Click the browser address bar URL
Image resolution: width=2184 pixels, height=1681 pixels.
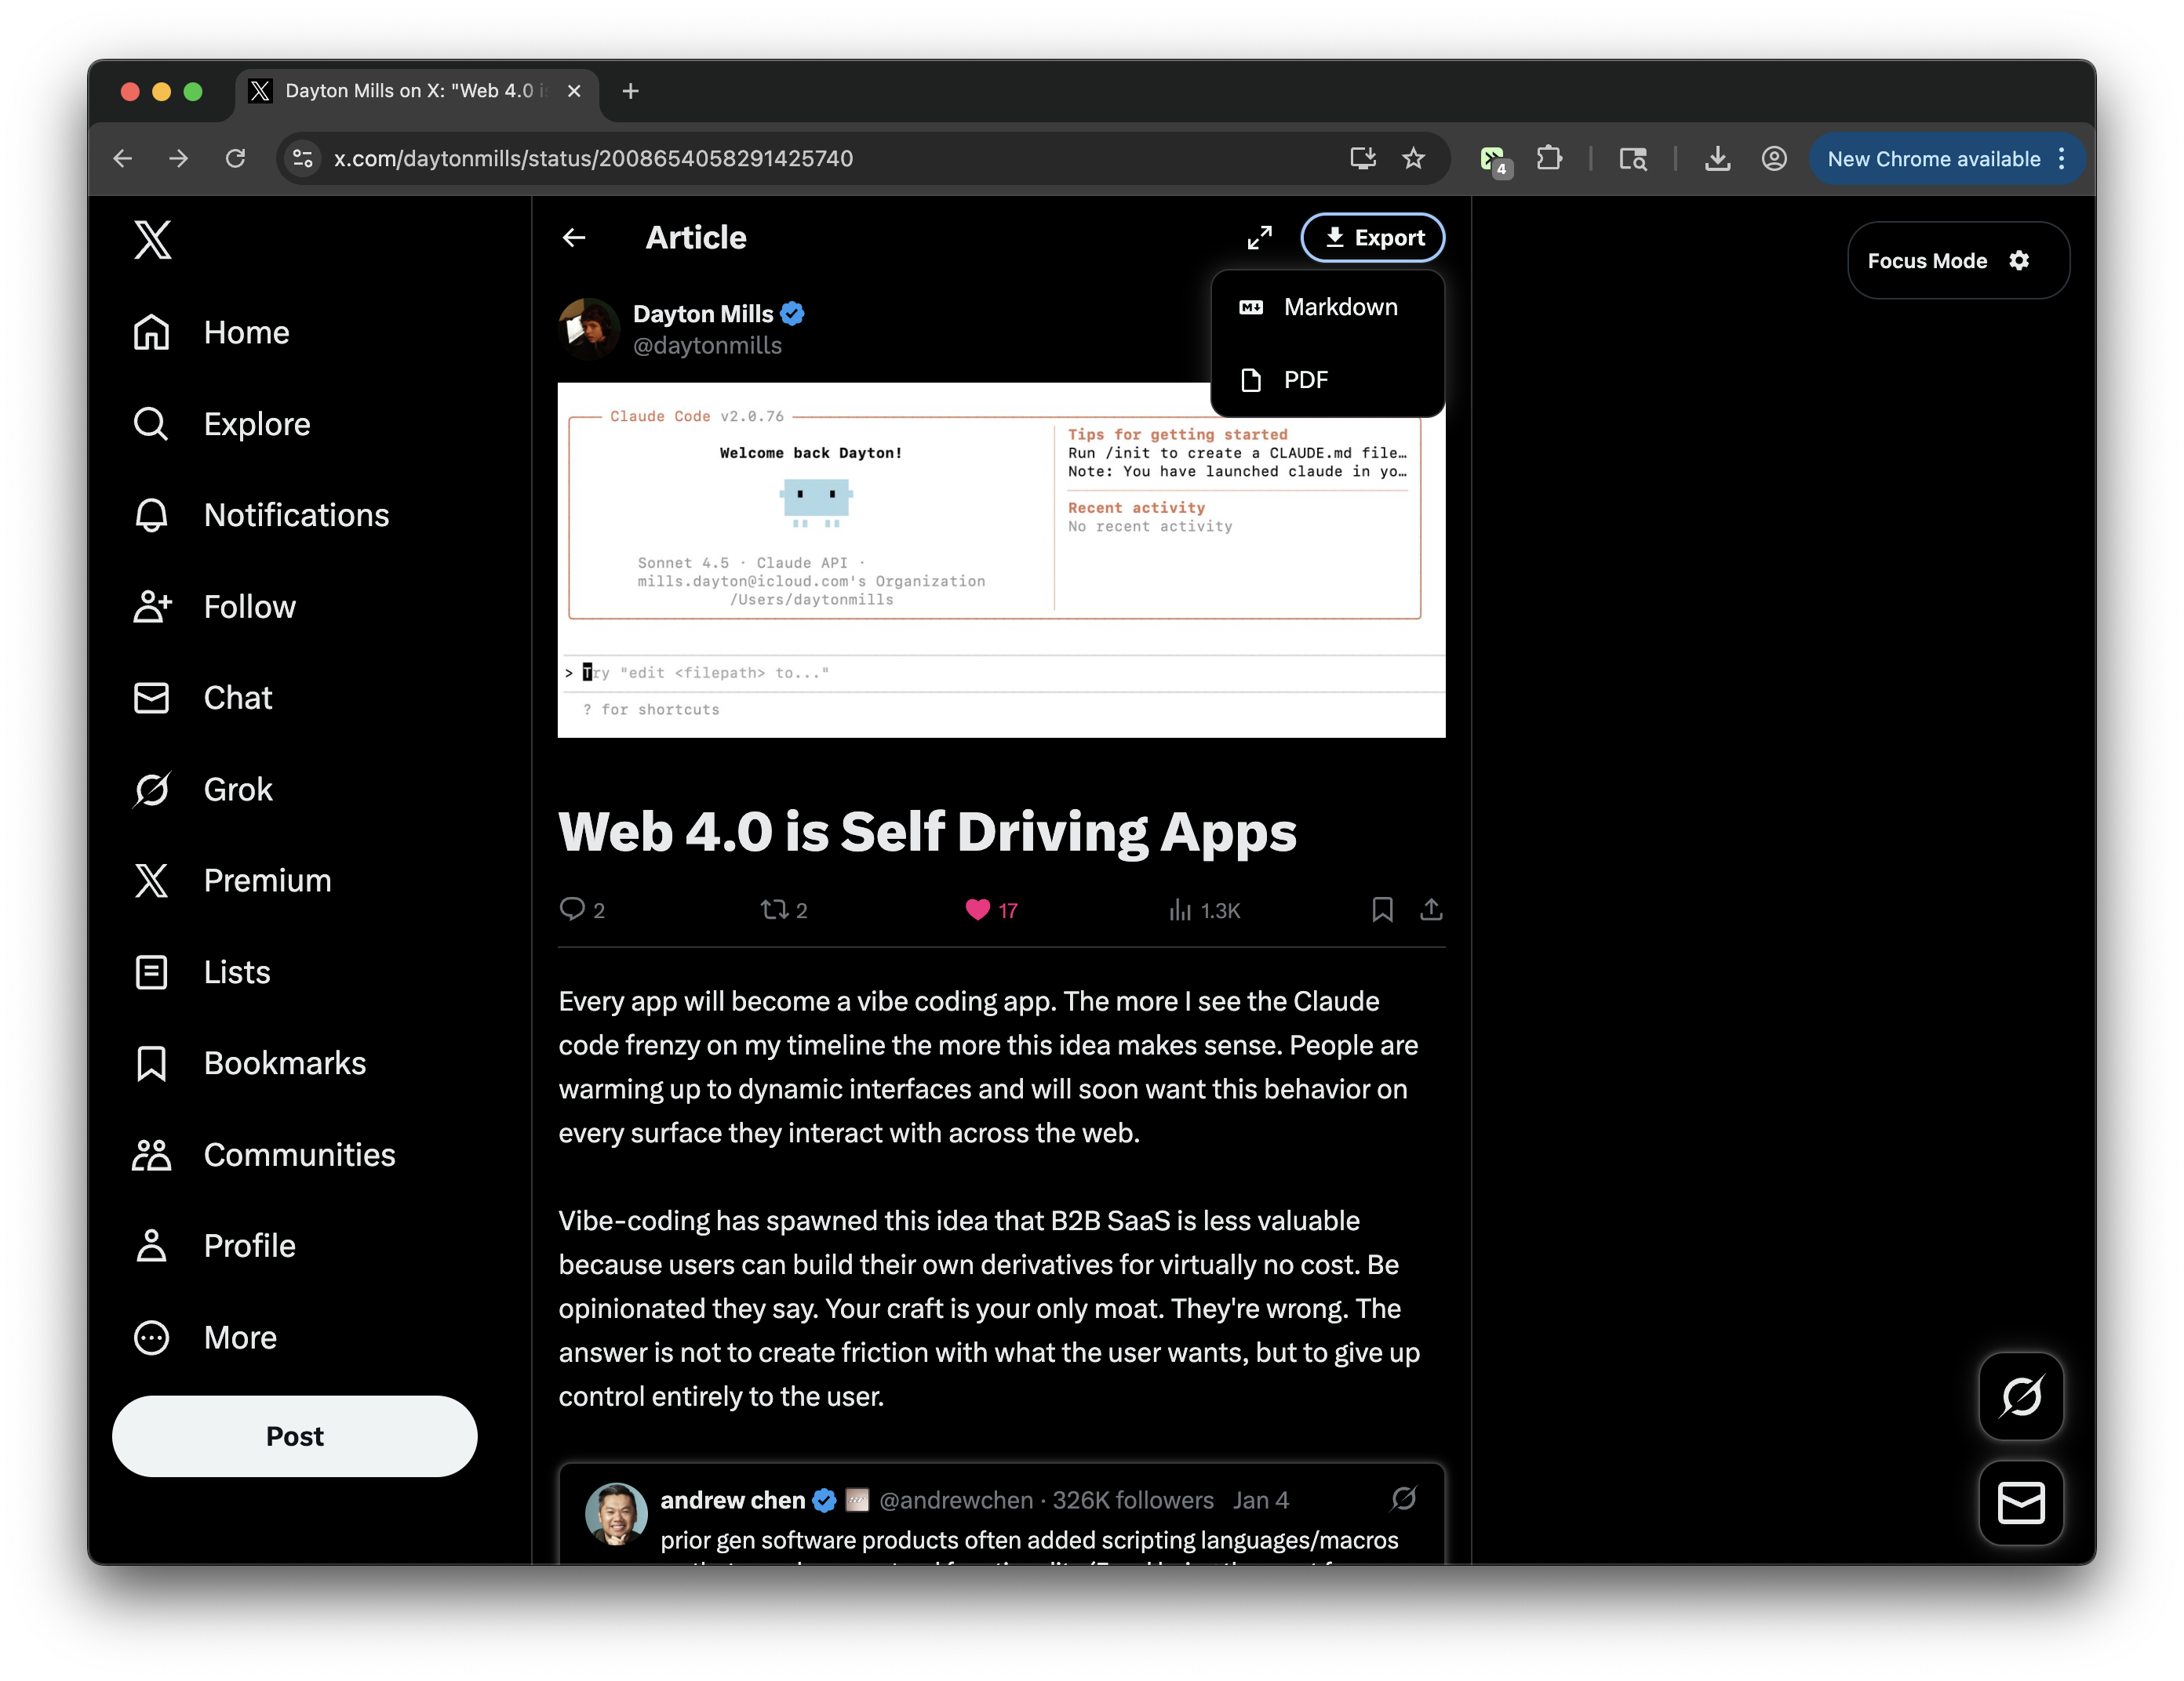[592, 159]
